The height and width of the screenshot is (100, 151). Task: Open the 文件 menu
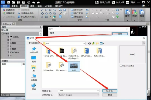click(x=5, y=6)
